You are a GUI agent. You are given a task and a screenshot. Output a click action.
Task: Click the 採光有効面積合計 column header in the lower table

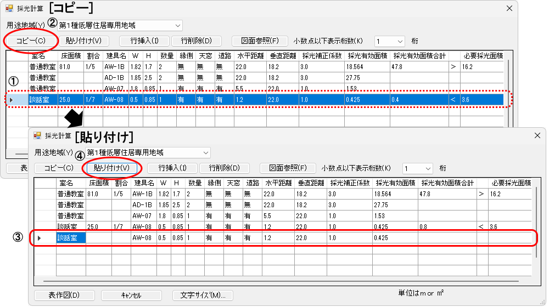[446, 183]
